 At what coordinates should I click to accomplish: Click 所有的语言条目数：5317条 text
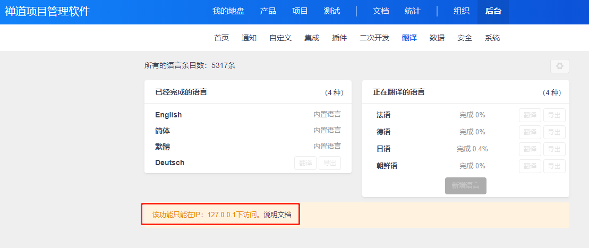pos(190,66)
